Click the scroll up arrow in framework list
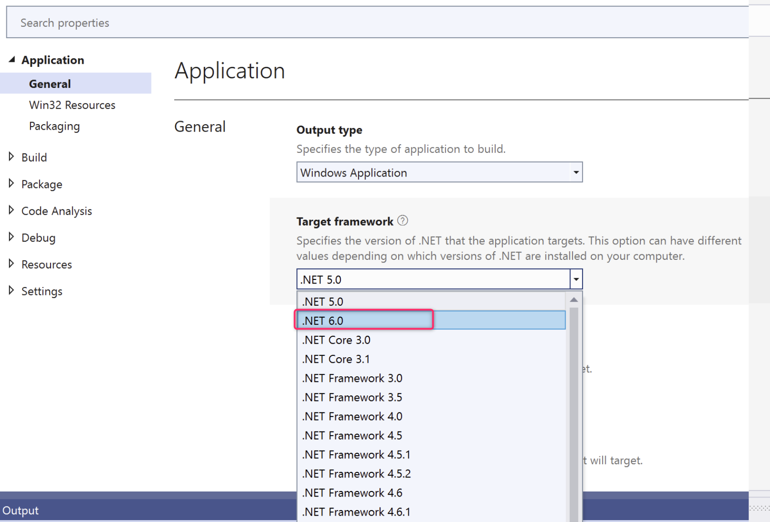The width and height of the screenshot is (770, 522). pyautogui.click(x=574, y=300)
